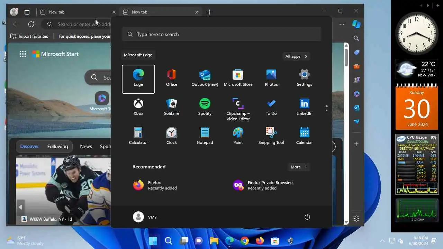Expand All apps list
Screen dimensions: 443x249
click(x=296, y=56)
